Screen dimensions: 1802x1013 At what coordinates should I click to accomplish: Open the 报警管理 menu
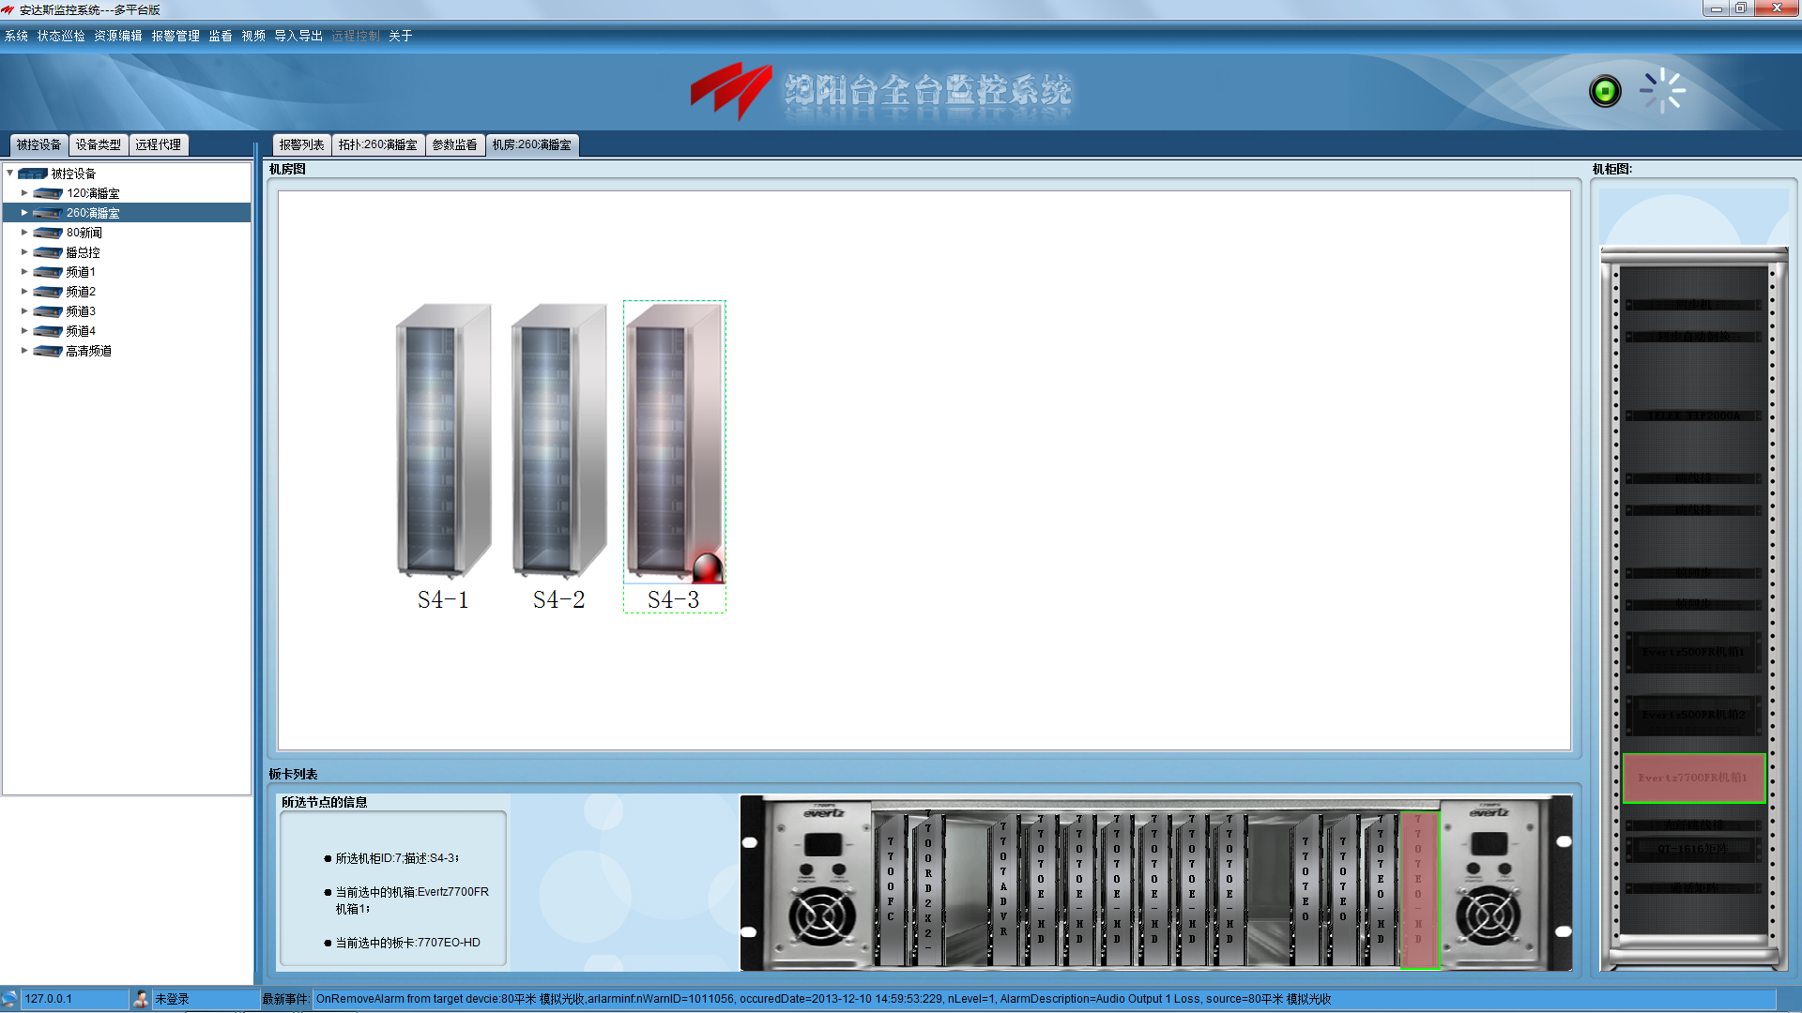[176, 36]
